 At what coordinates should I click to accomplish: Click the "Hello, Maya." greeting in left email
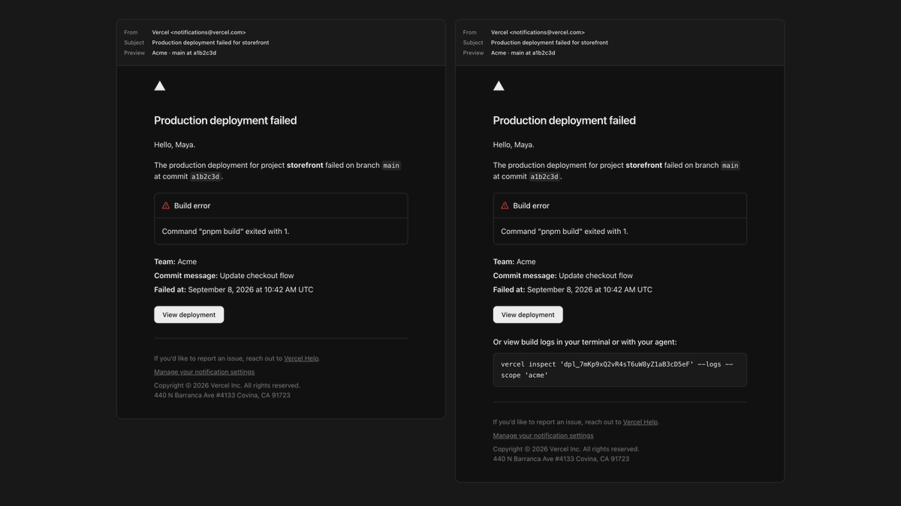[x=175, y=145]
